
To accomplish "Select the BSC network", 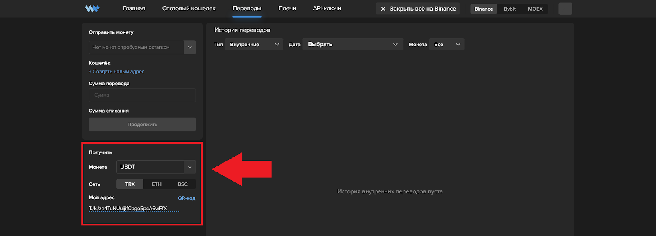I will (x=182, y=184).
